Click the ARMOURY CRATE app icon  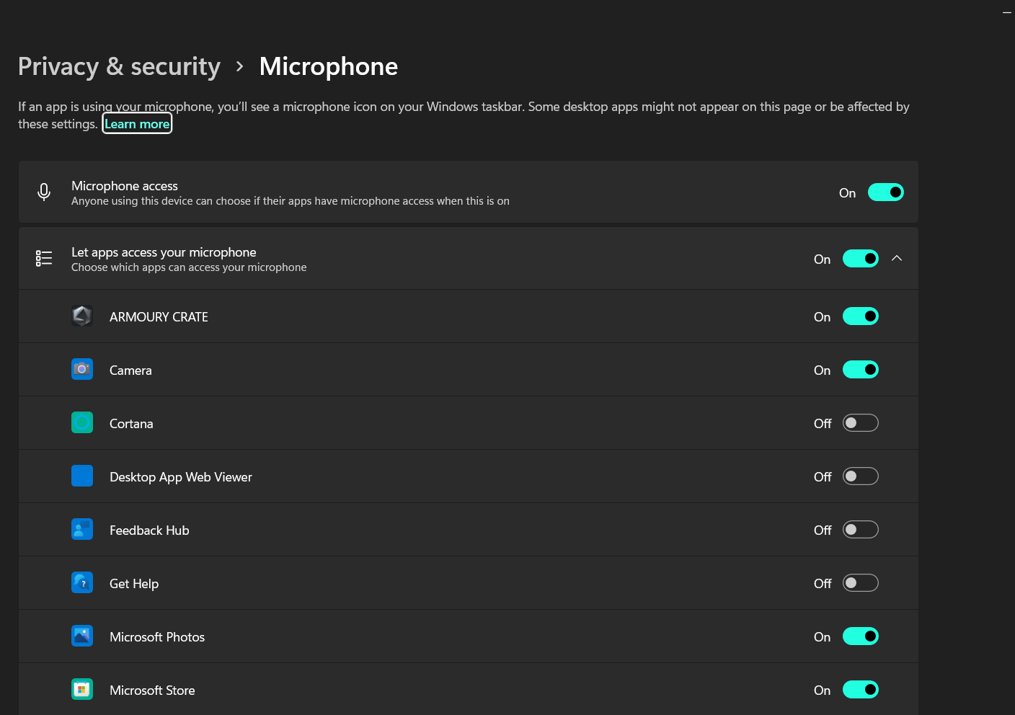pyautogui.click(x=82, y=316)
